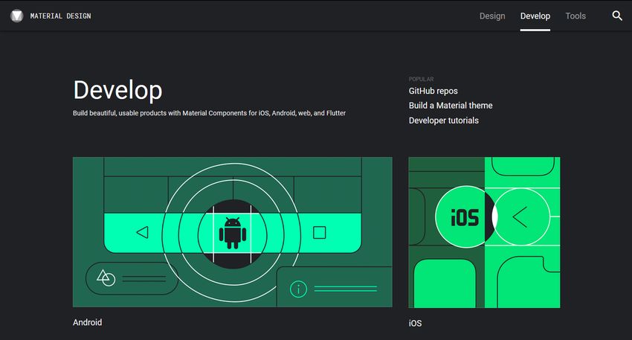
Task: Click the large Develop page heading
Action: pyautogui.click(x=117, y=90)
